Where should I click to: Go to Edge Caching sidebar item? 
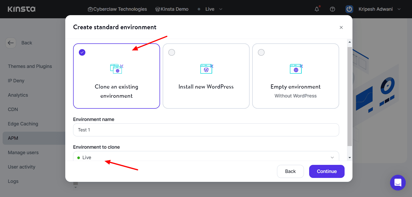(x=23, y=124)
